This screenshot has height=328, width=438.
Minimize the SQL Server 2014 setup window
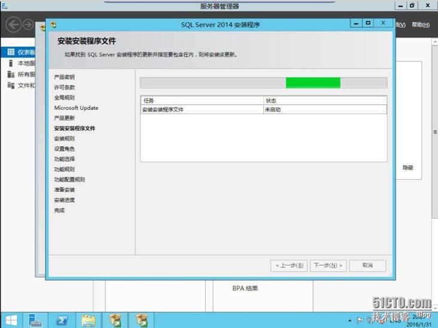pyautogui.click(x=356, y=23)
